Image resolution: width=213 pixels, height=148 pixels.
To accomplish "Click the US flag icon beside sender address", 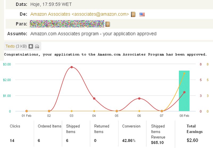I will tap(142, 14).
